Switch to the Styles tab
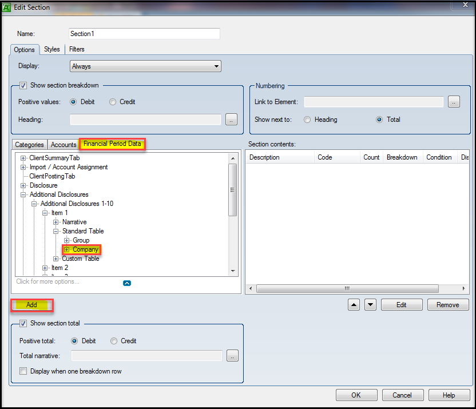This screenshot has width=476, height=409. point(52,49)
